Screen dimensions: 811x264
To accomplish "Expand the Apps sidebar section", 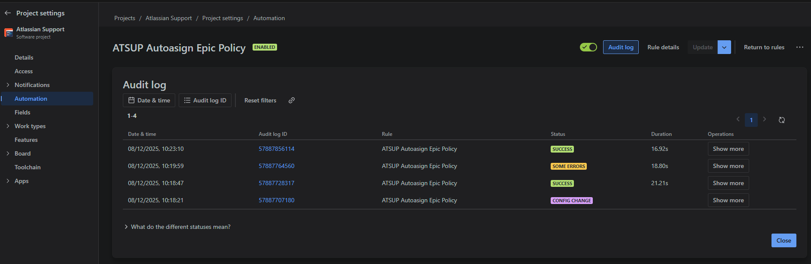I will click(x=8, y=181).
